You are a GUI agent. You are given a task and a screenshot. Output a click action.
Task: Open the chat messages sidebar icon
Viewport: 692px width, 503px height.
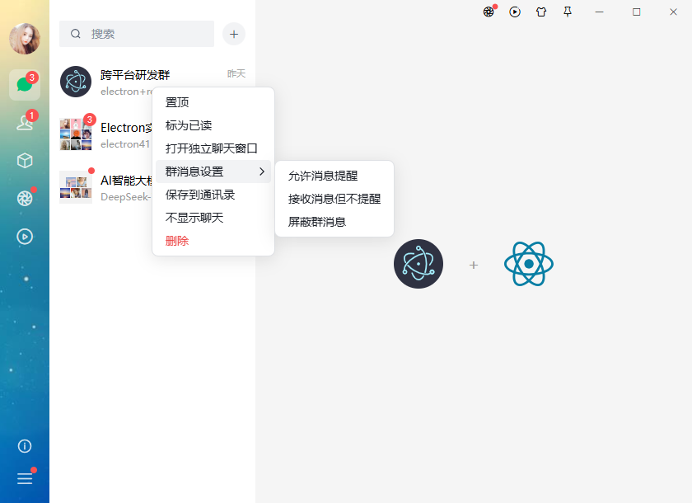[x=25, y=84]
